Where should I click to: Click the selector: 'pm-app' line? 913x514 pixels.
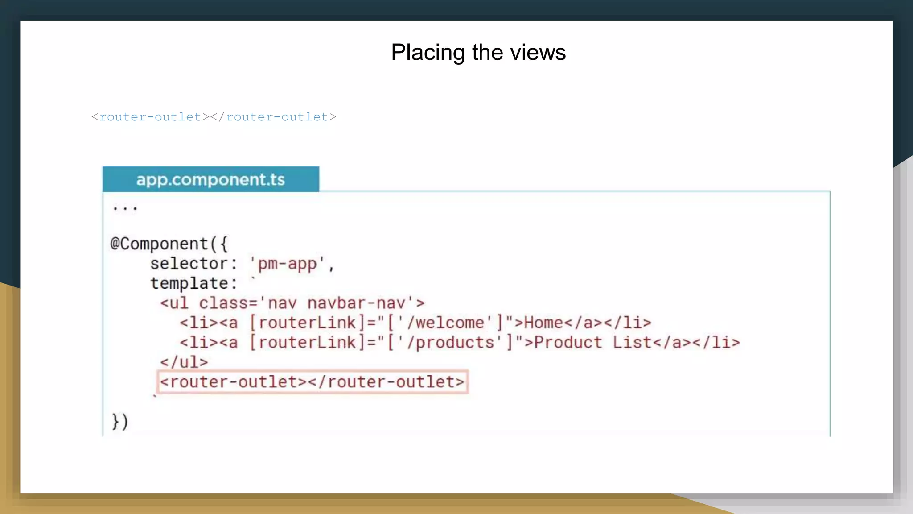click(243, 264)
